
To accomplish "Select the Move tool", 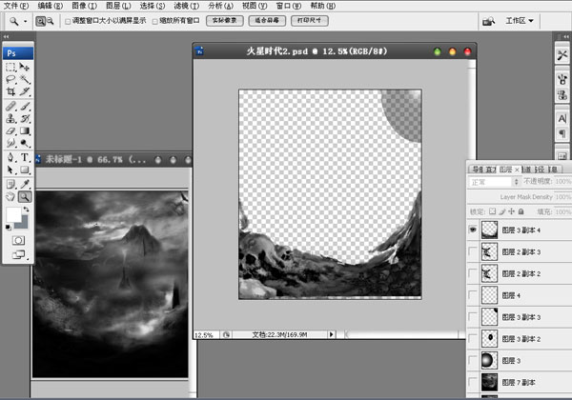I will pos(25,67).
